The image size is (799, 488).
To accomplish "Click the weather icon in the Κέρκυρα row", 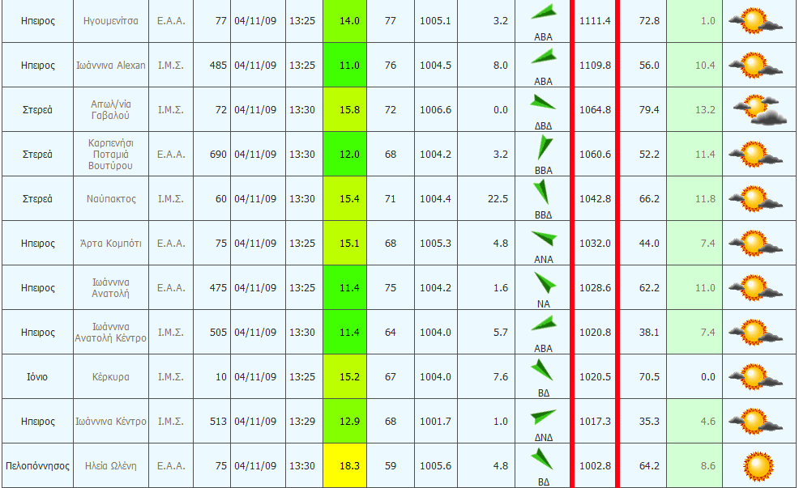I will [x=755, y=376].
